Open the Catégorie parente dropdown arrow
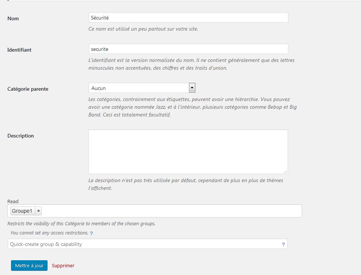The width and height of the screenshot is (361, 275). pyautogui.click(x=192, y=88)
